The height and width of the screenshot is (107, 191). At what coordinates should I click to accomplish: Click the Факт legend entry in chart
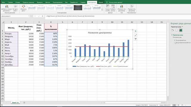[83, 66]
